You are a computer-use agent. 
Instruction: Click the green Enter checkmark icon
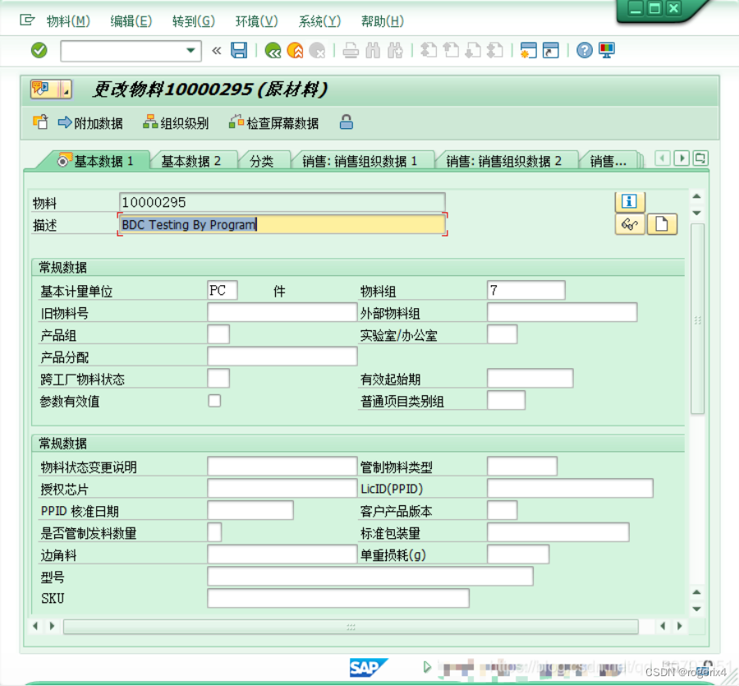point(39,50)
